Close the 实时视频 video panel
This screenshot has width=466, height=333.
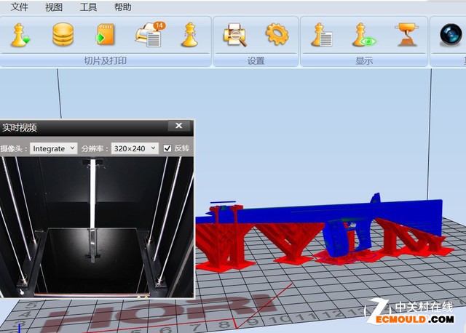coord(179,126)
